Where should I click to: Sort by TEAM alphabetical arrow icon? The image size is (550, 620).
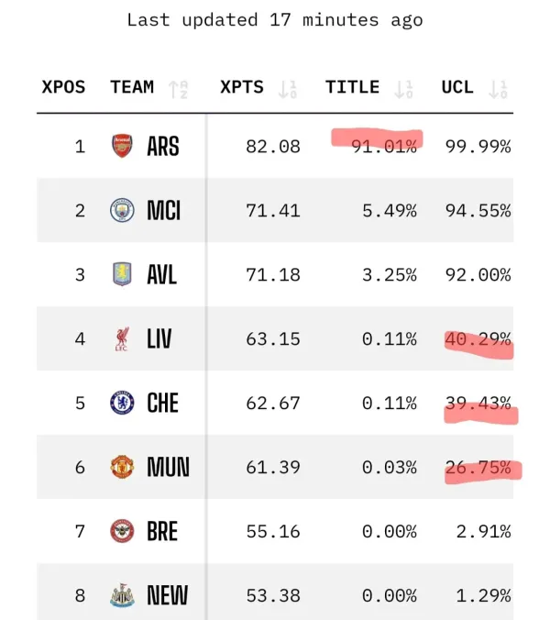[x=178, y=90]
